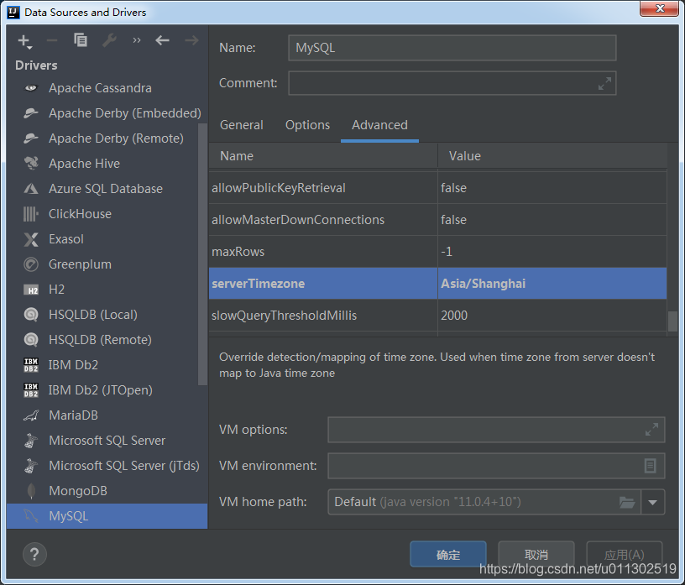Select the MariaDB driver label

coord(73,415)
